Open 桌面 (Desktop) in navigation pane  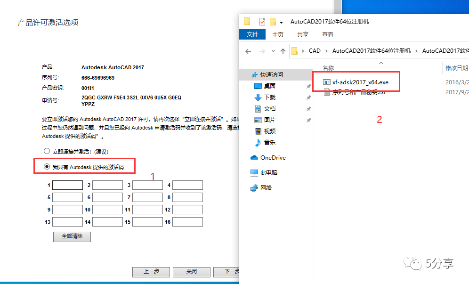pos(269,86)
